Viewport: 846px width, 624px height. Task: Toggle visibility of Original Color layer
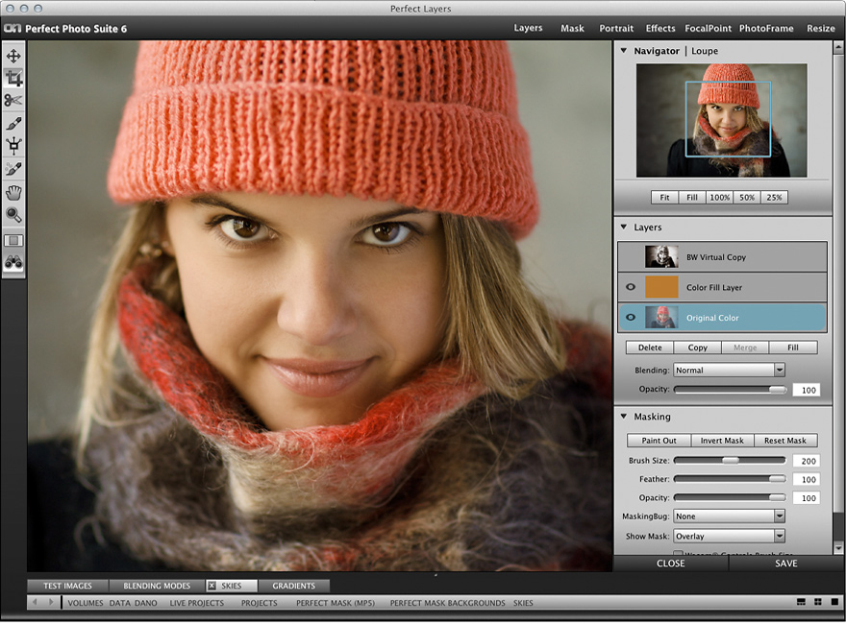coord(631,318)
